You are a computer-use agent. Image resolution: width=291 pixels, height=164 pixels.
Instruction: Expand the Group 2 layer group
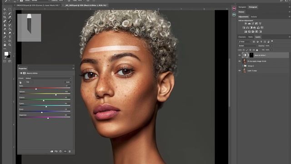(x=242, y=66)
